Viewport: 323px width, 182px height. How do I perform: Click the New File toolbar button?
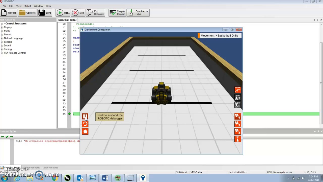9,13
